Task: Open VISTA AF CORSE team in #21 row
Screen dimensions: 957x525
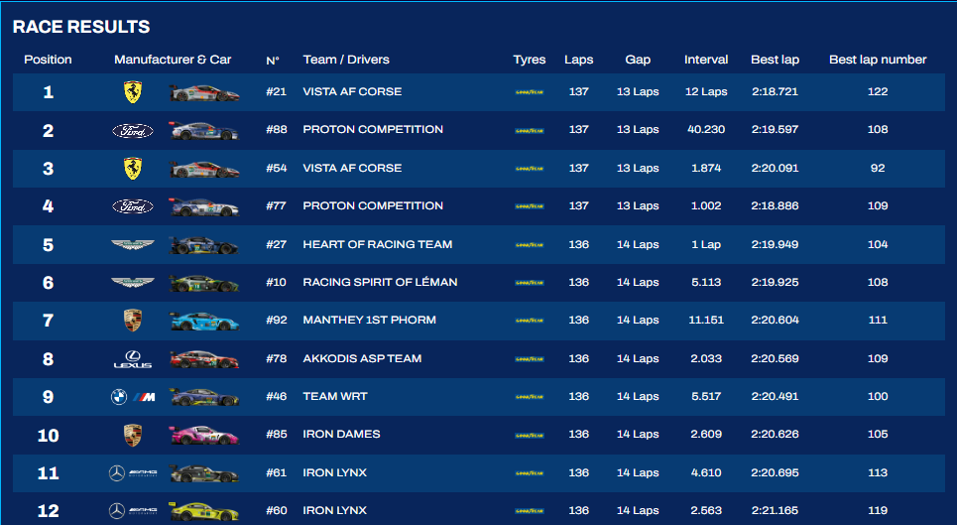Action: pyautogui.click(x=352, y=91)
